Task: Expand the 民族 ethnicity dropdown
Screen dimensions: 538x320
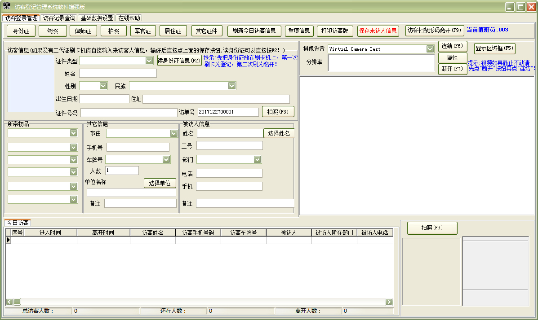Action: point(232,86)
